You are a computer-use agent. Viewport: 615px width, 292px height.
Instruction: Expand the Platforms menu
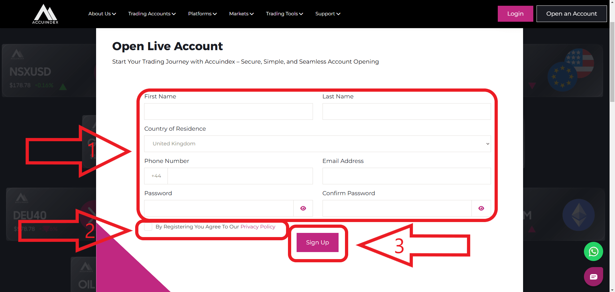point(202,14)
